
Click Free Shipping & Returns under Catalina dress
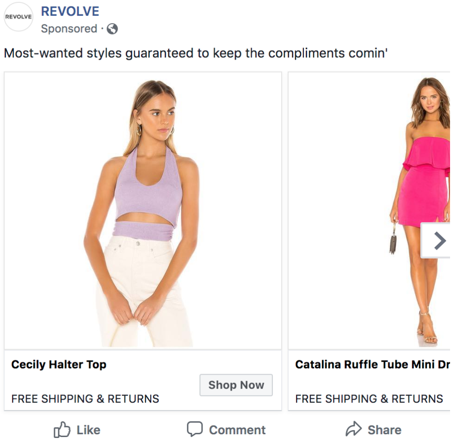pyautogui.click(x=369, y=399)
